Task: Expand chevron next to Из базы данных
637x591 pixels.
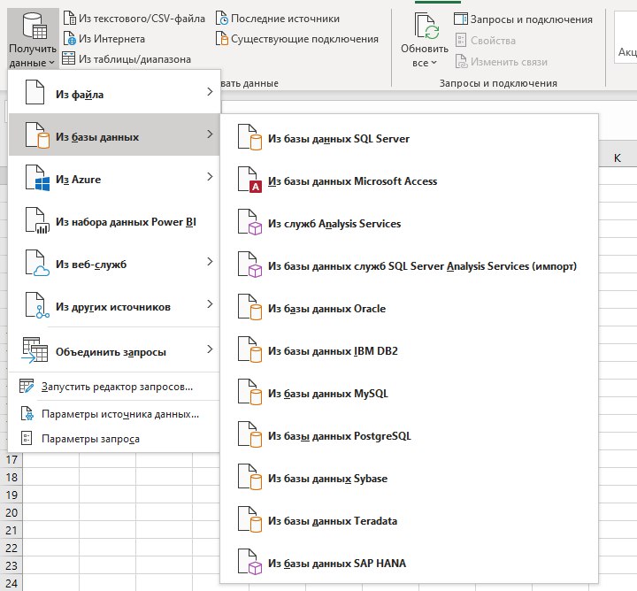Action: (x=210, y=134)
